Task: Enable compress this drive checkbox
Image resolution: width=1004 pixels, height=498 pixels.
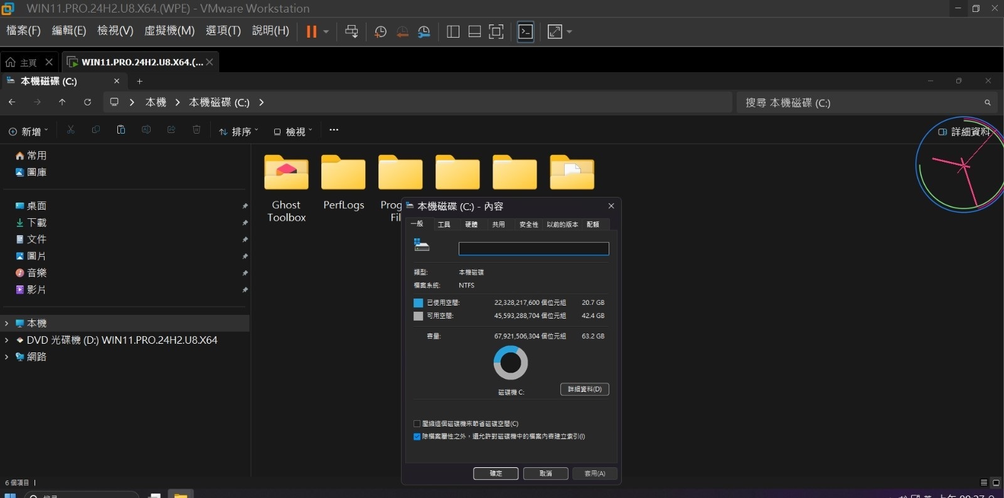Action: coord(417,424)
